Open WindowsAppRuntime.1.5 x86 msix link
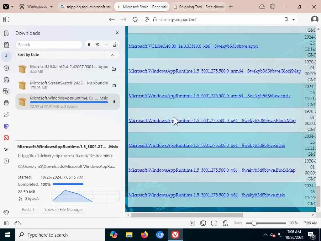 tap(207, 195)
